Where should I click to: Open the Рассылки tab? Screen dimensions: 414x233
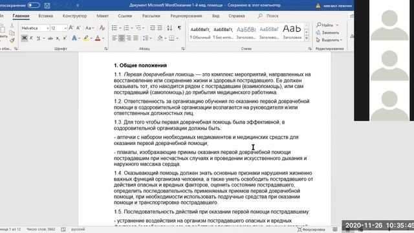tap(151, 16)
